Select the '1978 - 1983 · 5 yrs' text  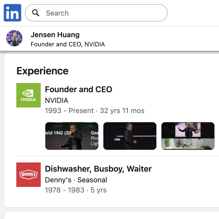(76, 190)
